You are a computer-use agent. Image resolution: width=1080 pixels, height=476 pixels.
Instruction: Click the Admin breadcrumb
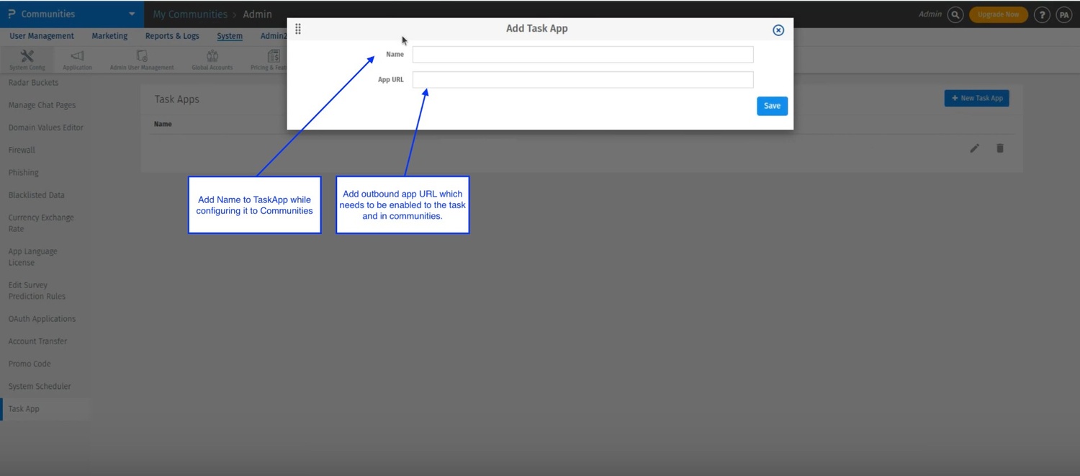257,14
